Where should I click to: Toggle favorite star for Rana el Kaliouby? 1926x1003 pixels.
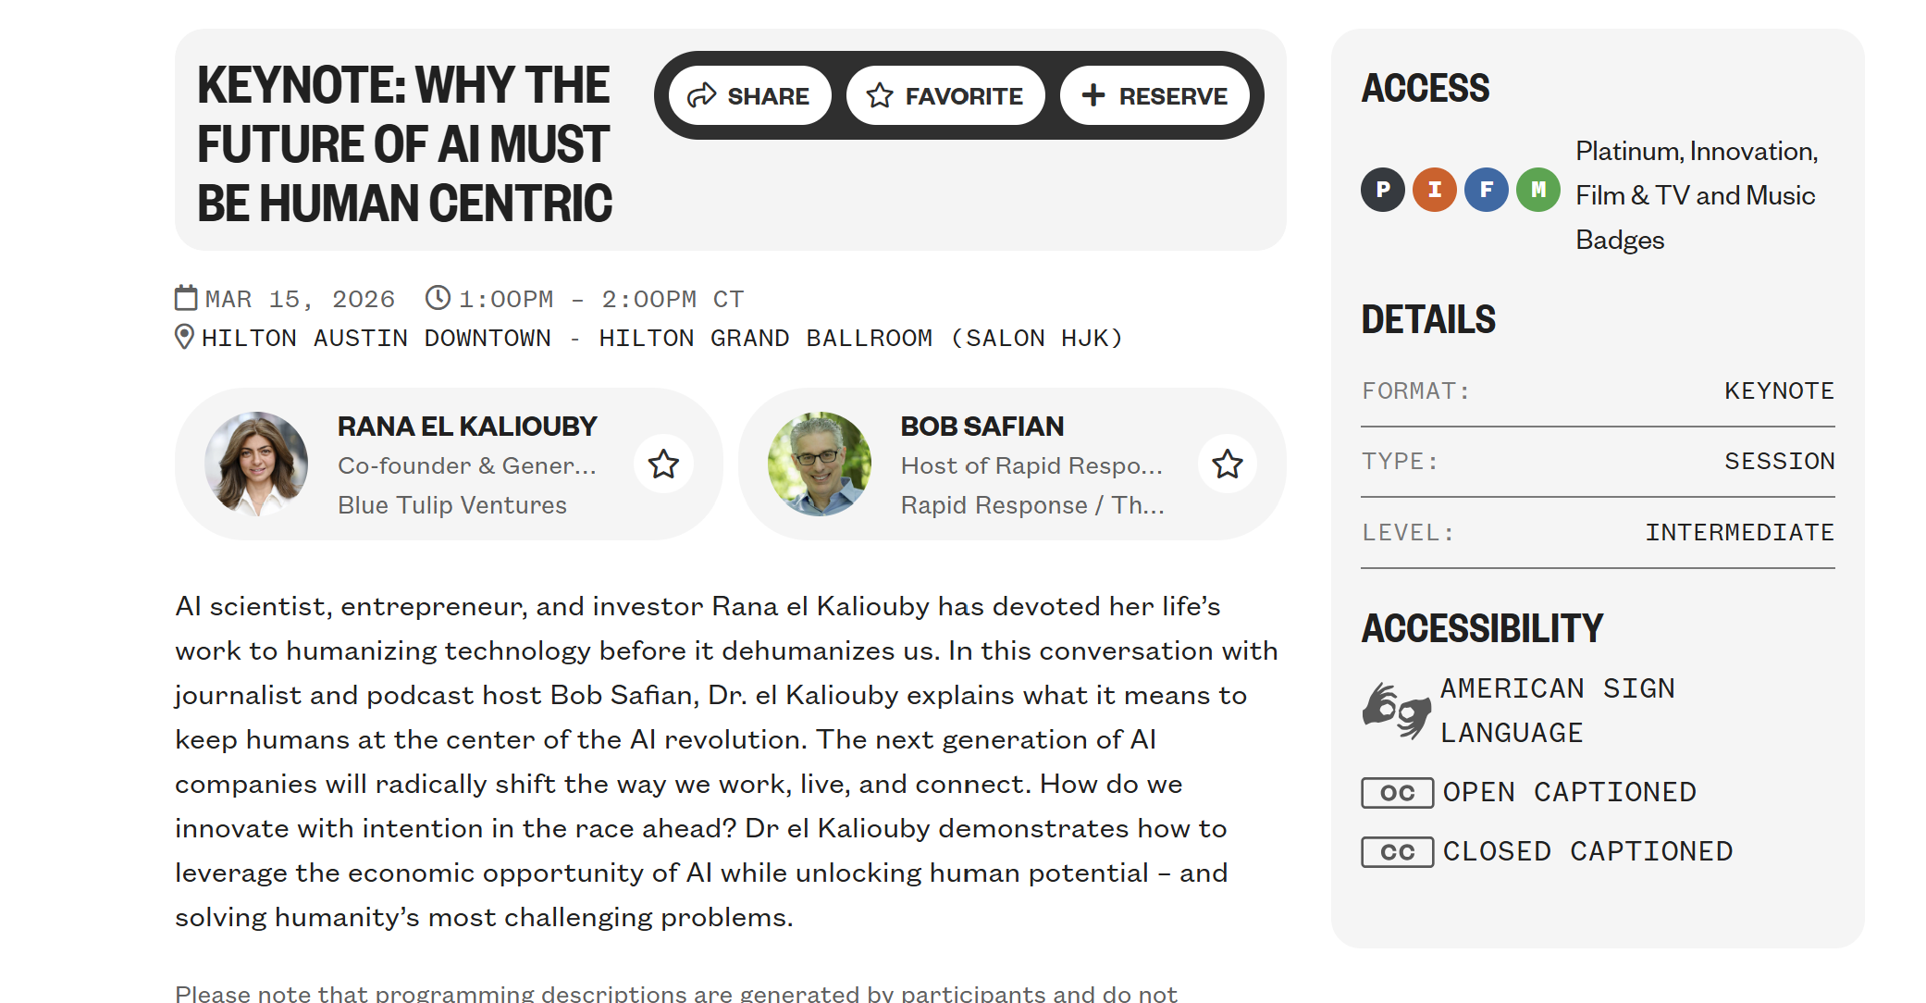click(663, 464)
